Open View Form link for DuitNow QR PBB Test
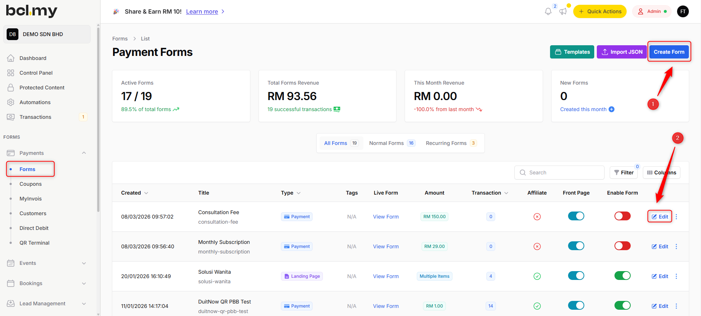 pyautogui.click(x=385, y=306)
